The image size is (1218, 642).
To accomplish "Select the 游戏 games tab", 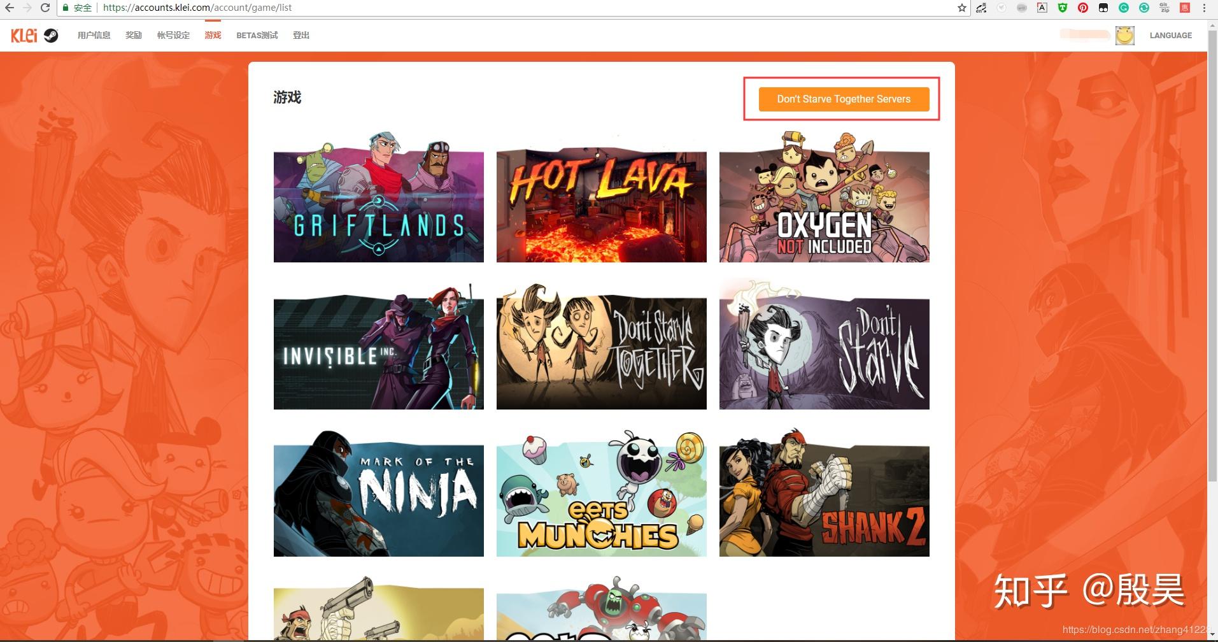I will point(213,36).
